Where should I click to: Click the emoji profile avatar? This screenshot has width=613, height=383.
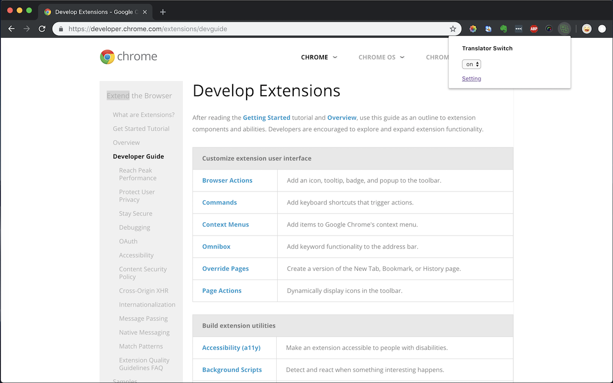tap(587, 29)
